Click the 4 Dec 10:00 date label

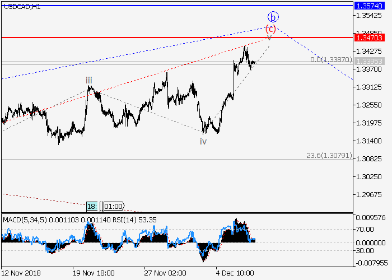(x=235, y=273)
